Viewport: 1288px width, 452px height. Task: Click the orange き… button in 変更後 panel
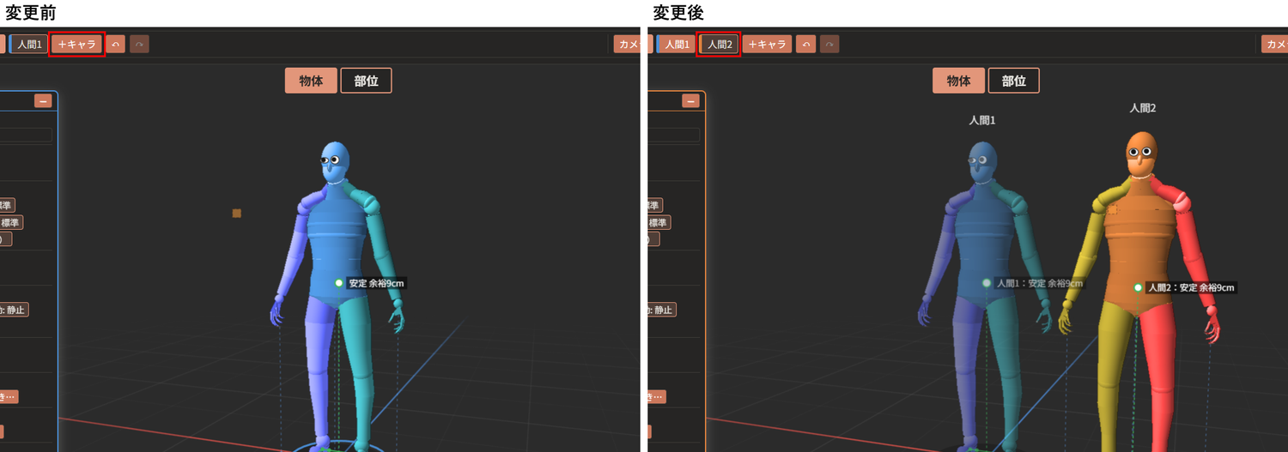[x=656, y=397]
